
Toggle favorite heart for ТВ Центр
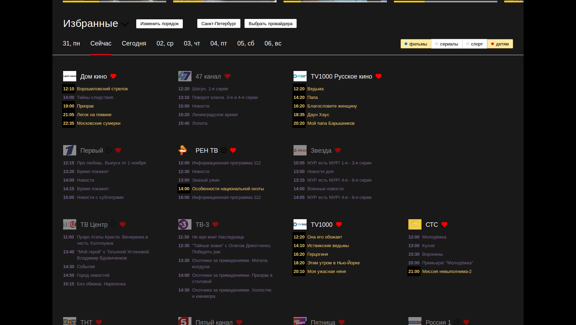[x=123, y=224]
